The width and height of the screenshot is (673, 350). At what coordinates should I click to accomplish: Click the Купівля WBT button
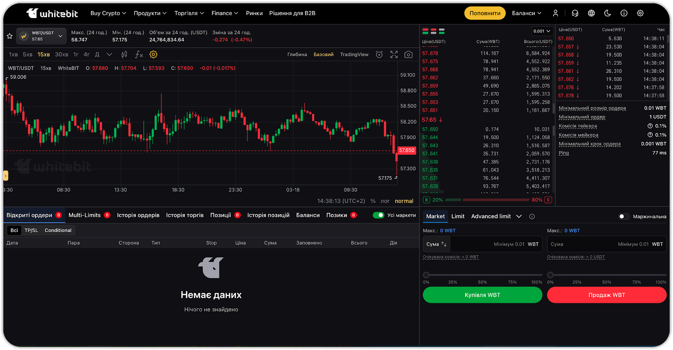(482, 295)
